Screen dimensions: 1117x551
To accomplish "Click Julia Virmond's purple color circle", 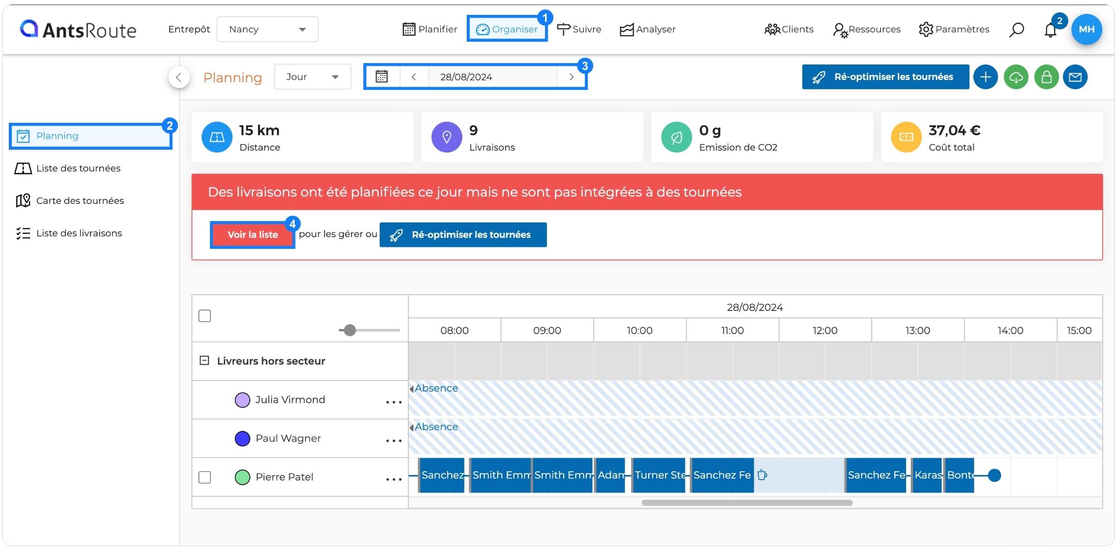I will tap(242, 400).
